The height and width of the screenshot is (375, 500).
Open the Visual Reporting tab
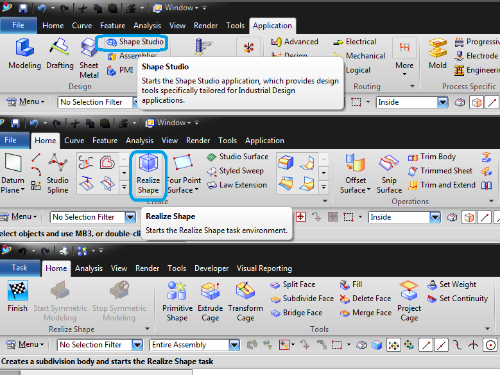tap(264, 268)
